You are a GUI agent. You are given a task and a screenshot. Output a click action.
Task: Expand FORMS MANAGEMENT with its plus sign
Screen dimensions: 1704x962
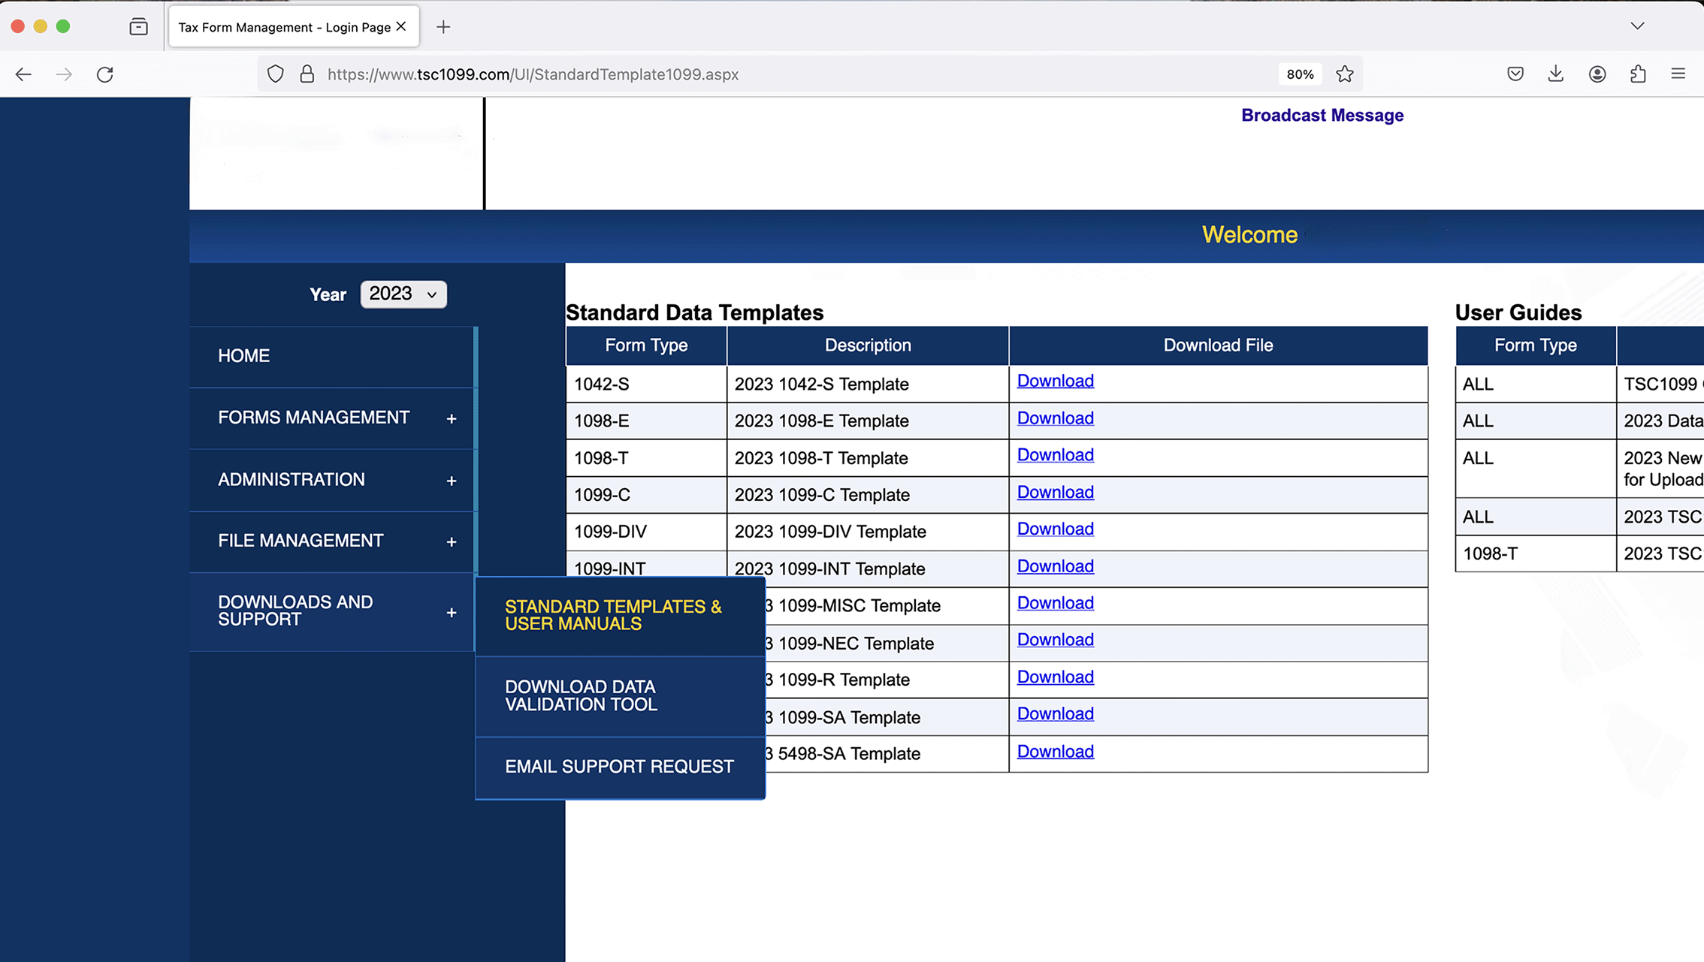click(x=452, y=418)
